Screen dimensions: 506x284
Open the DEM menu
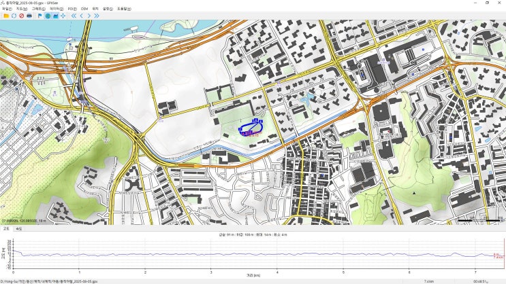[x=84, y=9]
